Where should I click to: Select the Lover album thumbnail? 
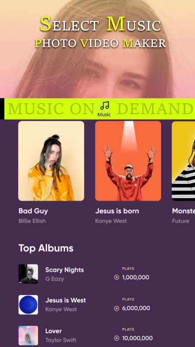coord(28,335)
